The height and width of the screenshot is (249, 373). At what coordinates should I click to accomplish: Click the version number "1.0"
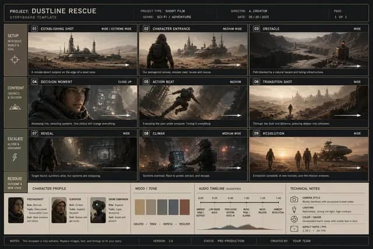pos(171,241)
